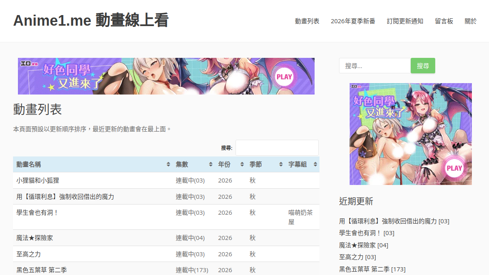Open recent update 魔法★探險家 [04]
This screenshot has width=489, height=275.
(363, 245)
